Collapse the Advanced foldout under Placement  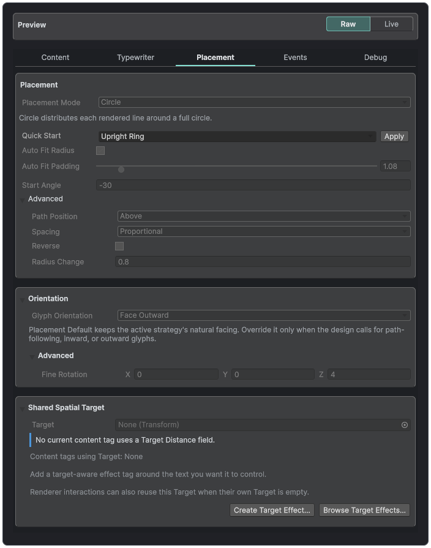[23, 200]
